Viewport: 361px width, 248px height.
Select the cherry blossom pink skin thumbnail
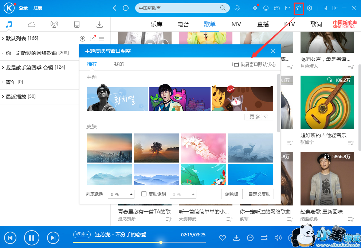(x=203, y=148)
